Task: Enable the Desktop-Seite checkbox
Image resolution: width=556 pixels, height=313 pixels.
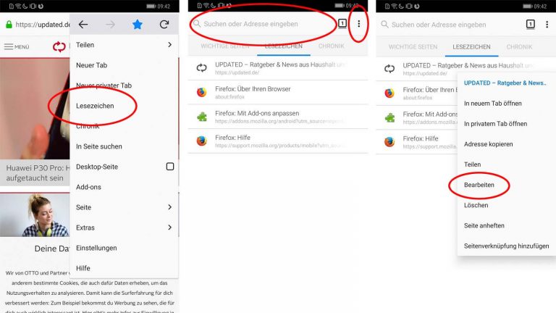Action: click(170, 167)
